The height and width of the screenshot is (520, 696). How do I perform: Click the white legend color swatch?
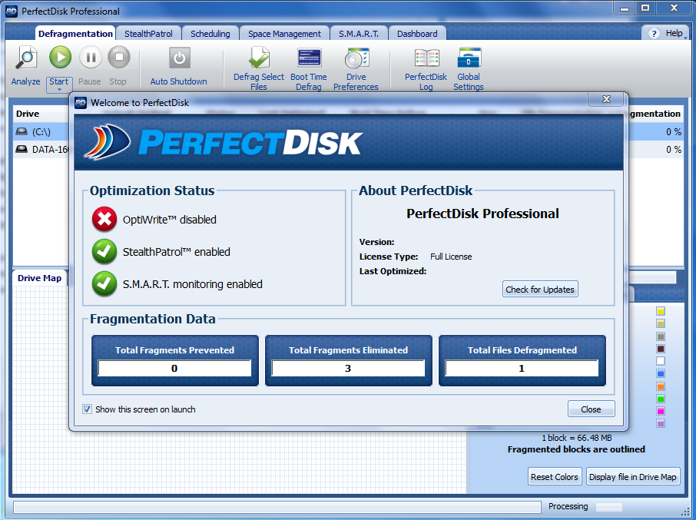pyautogui.click(x=661, y=361)
